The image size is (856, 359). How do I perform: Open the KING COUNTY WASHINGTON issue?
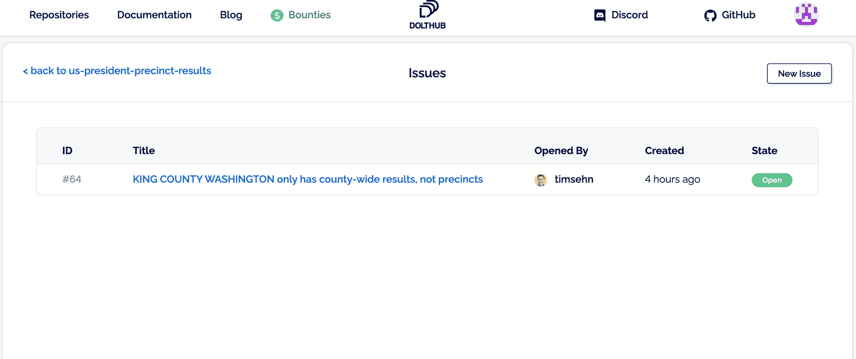point(307,179)
